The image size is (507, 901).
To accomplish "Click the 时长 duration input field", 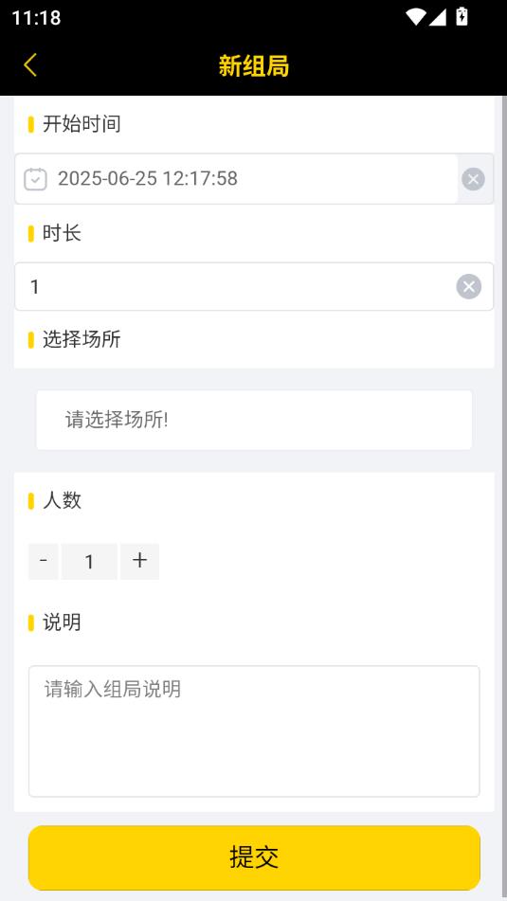I will pyautogui.click(x=254, y=286).
